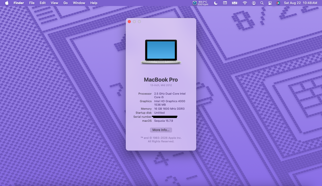The width and height of the screenshot is (322, 186).
Task: Open the Finder menu
Action: coord(19,3)
